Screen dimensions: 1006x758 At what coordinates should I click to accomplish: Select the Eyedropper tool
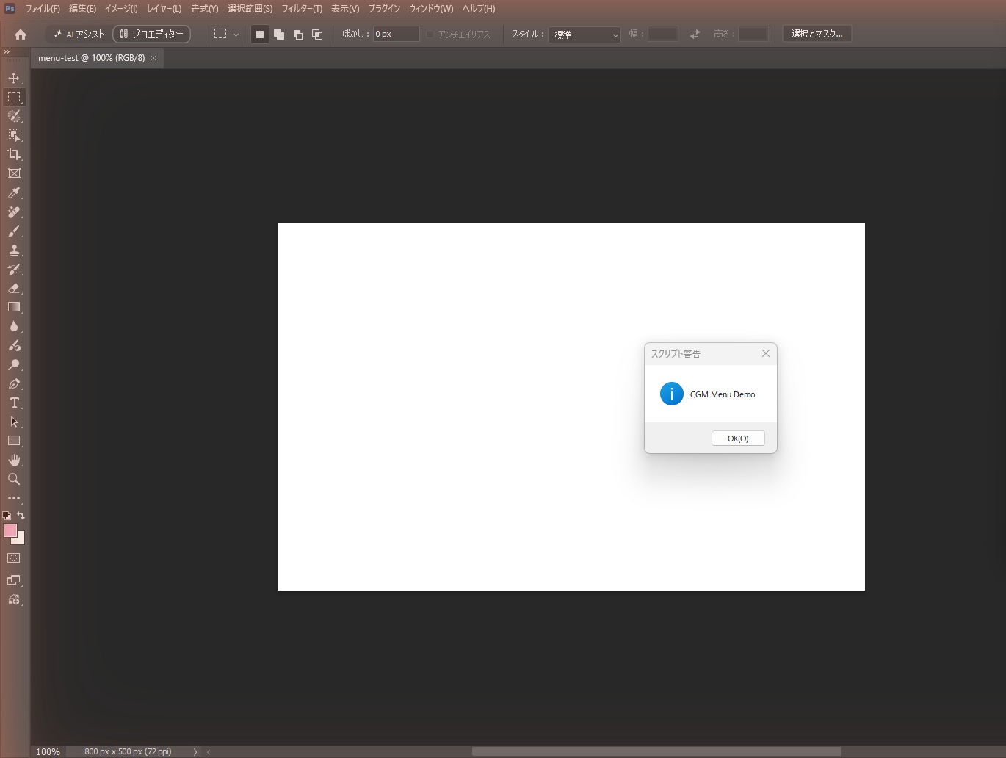pyautogui.click(x=14, y=192)
